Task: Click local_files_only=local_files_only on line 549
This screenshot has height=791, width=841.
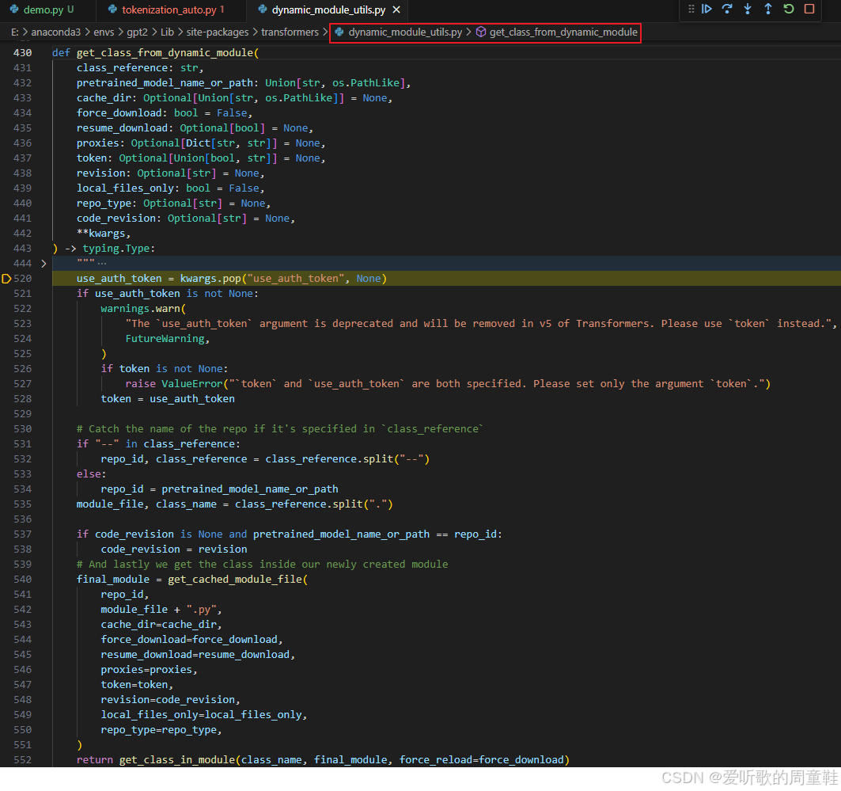Action: (x=201, y=715)
